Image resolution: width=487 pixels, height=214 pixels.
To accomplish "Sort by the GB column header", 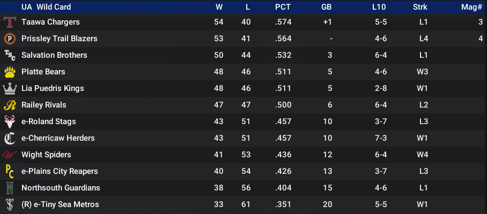I will (x=327, y=7).
